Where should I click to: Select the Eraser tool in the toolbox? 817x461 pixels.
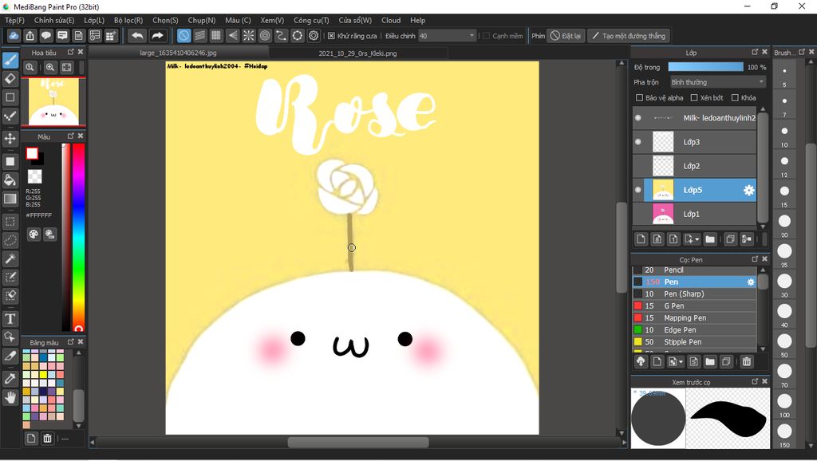click(10, 79)
